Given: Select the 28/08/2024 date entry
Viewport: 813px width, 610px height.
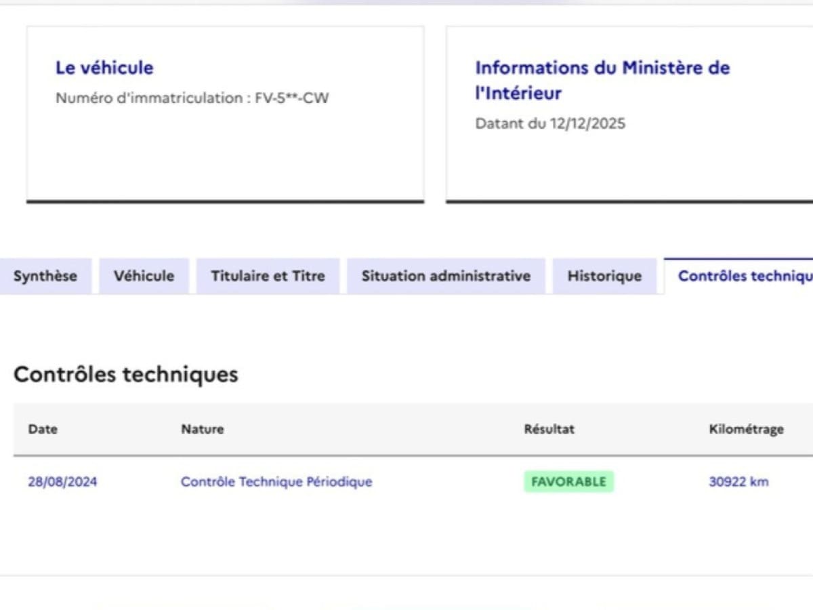Looking at the screenshot, I should click(62, 482).
